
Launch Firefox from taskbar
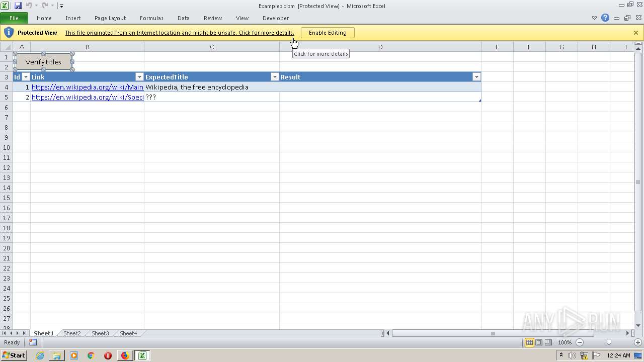click(x=125, y=355)
